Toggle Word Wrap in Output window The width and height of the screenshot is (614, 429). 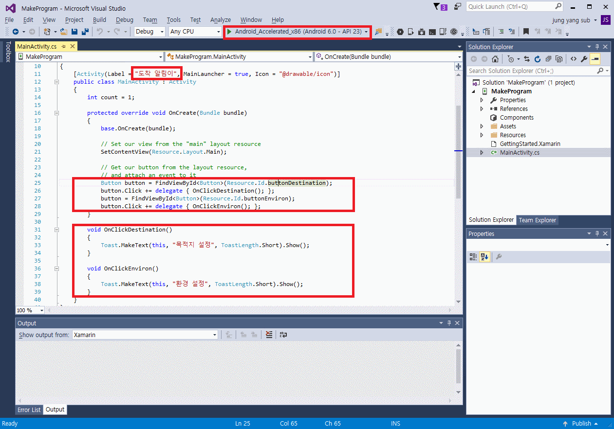(x=283, y=335)
